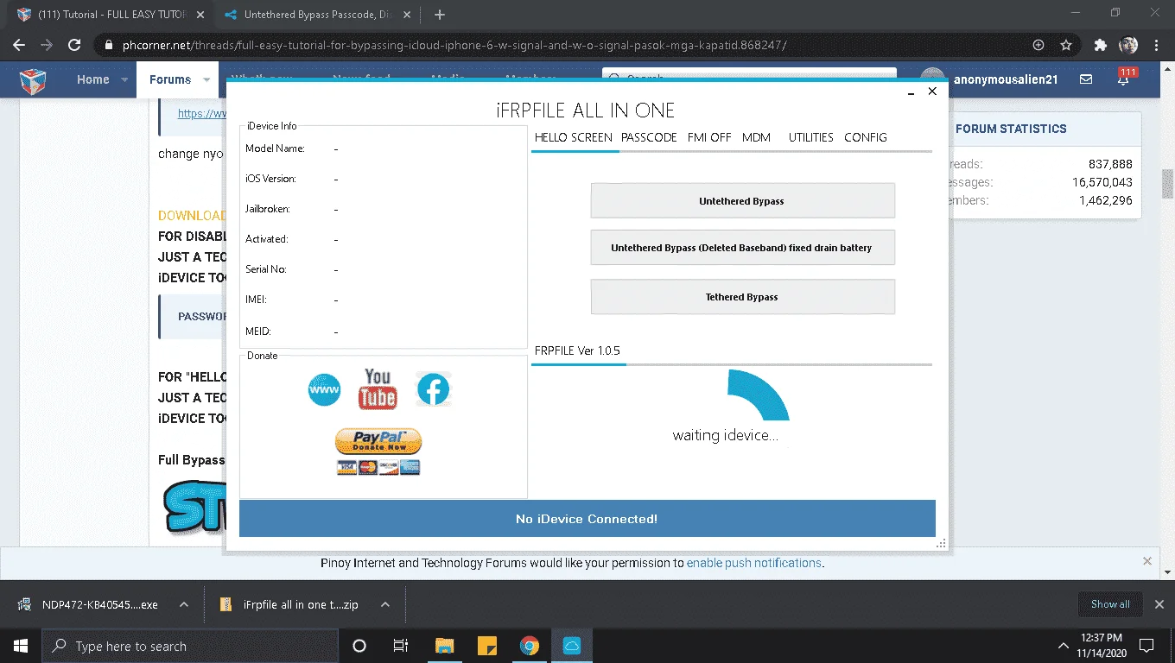This screenshot has height=663, width=1175.
Task: Open a new Chrome tab
Action: pos(440,15)
